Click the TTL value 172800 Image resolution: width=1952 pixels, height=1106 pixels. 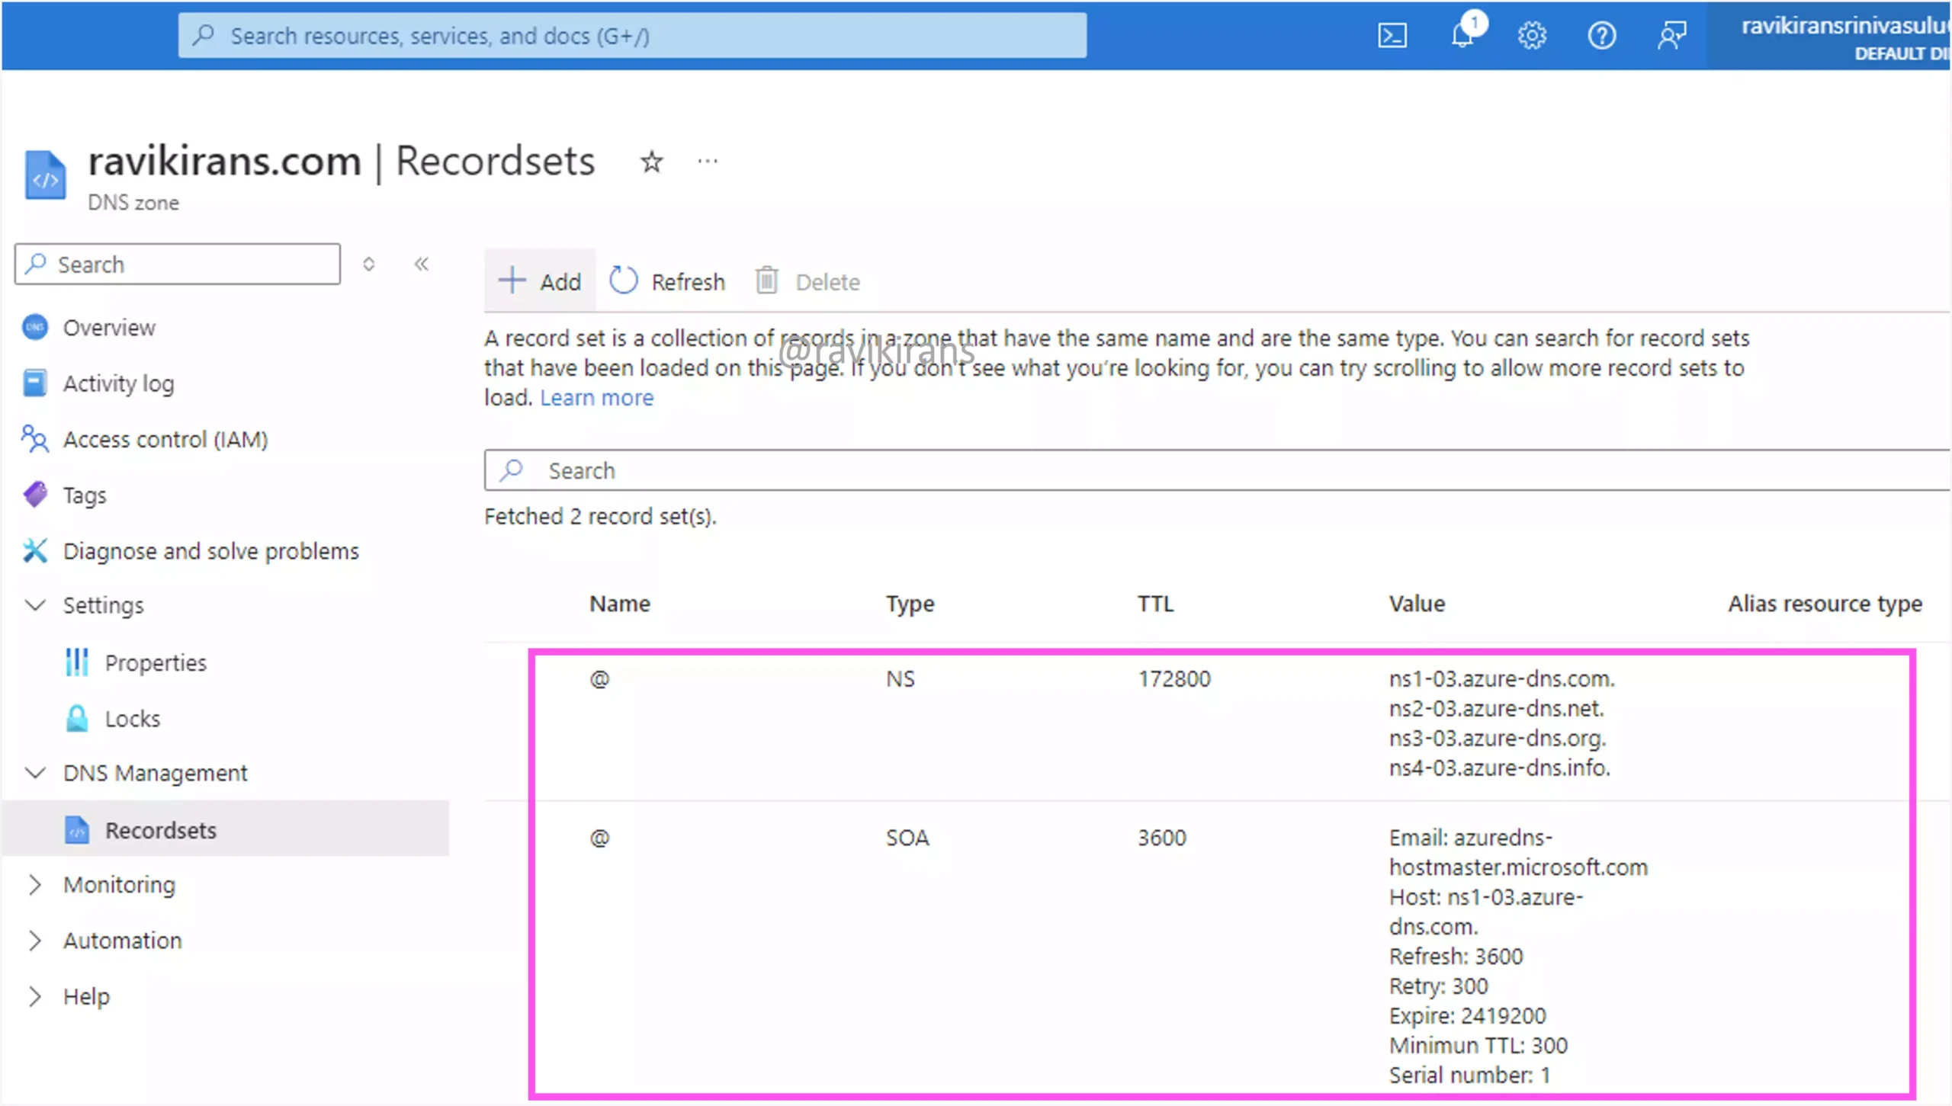click(1174, 679)
